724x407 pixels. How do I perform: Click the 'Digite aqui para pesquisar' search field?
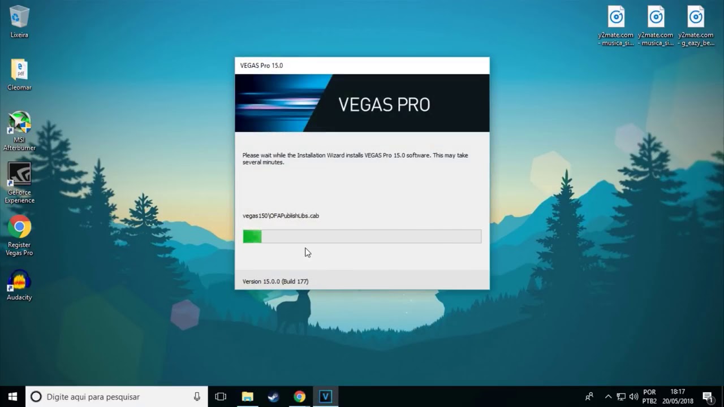tap(117, 397)
